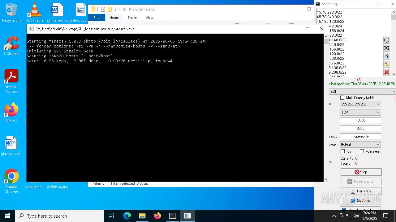396x222 pixels.
Task: Click the shuffle IP ranges icon
Action: 387,48
